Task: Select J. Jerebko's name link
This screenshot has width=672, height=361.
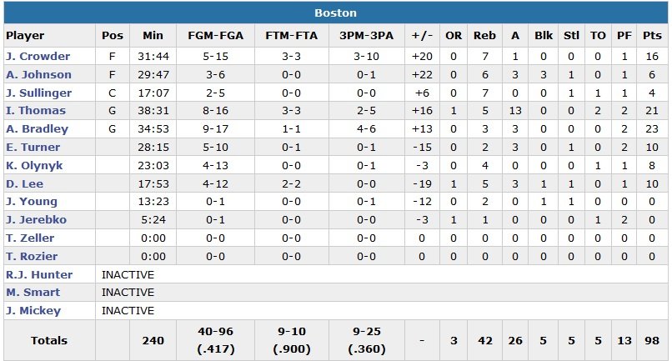Action: point(36,220)
